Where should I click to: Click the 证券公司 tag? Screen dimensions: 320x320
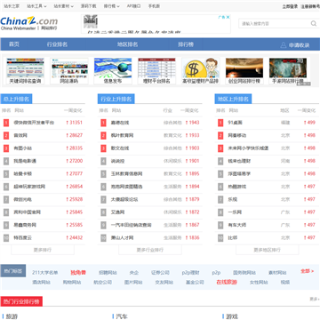(160, 273)
